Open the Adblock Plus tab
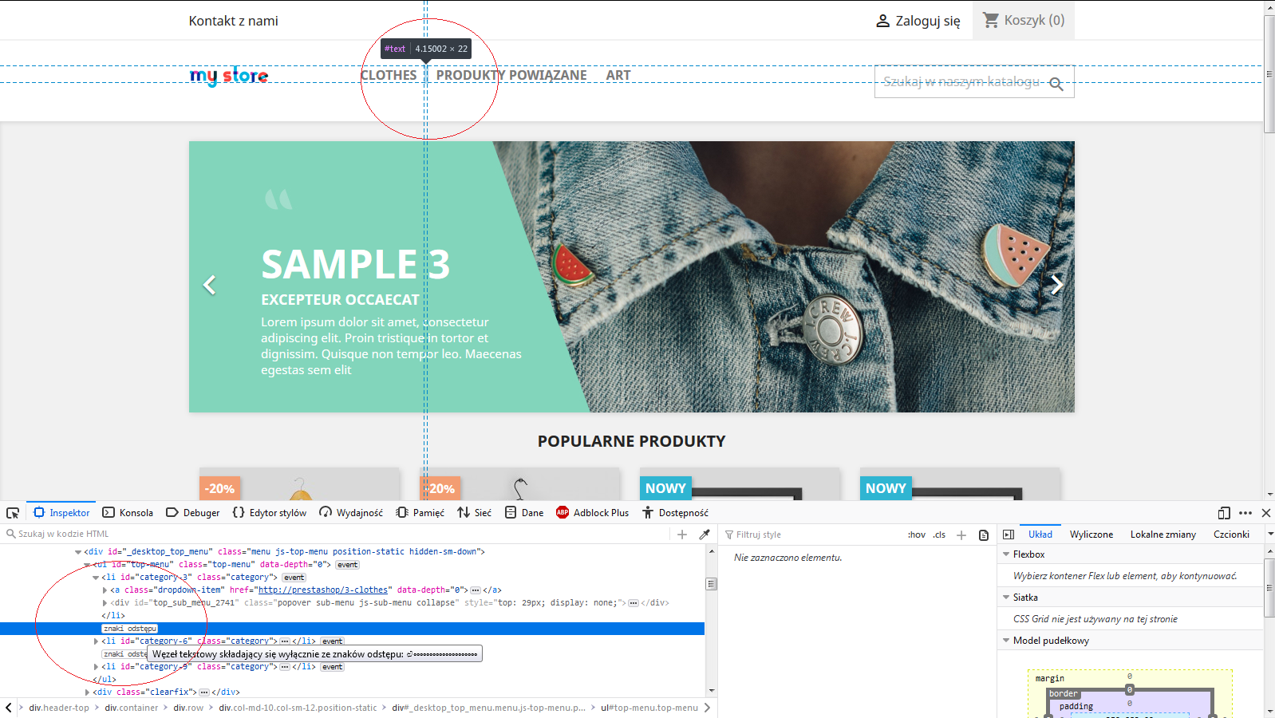The height and width of the screenshot is (718, 1275). [x=592, y=513]
